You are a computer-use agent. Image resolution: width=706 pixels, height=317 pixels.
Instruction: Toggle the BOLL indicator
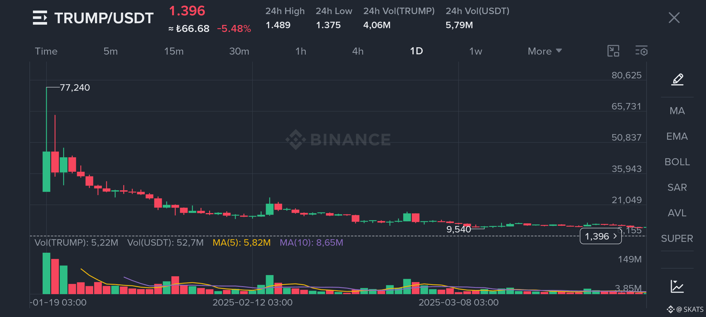(677, 162)
